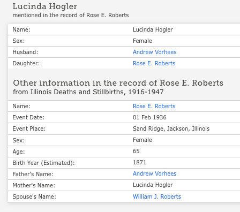Click 'Birth Year (Estimated):' label

tap(43, 163)
